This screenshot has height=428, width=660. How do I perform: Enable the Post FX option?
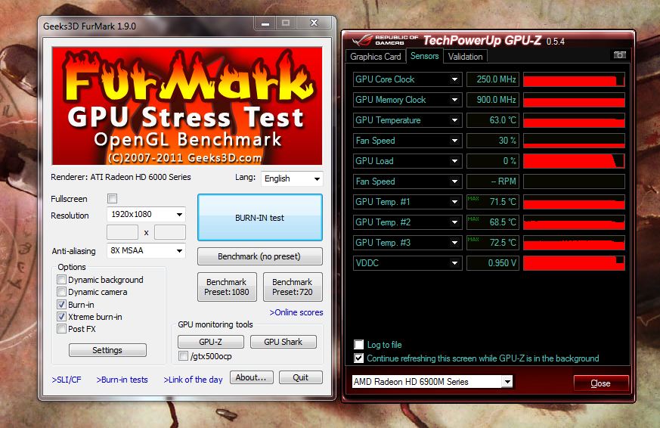[x=61, y=329]
